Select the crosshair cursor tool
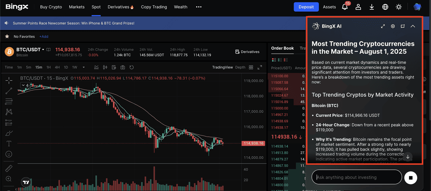Image resolution: width=431 pixels, height=191 pixels. pos(9,80)
